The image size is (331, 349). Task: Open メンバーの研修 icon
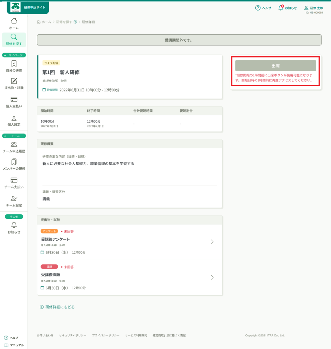[x=14, y=162]
